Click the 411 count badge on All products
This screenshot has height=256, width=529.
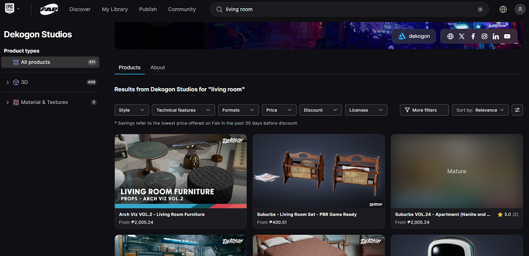coord(92,62)
